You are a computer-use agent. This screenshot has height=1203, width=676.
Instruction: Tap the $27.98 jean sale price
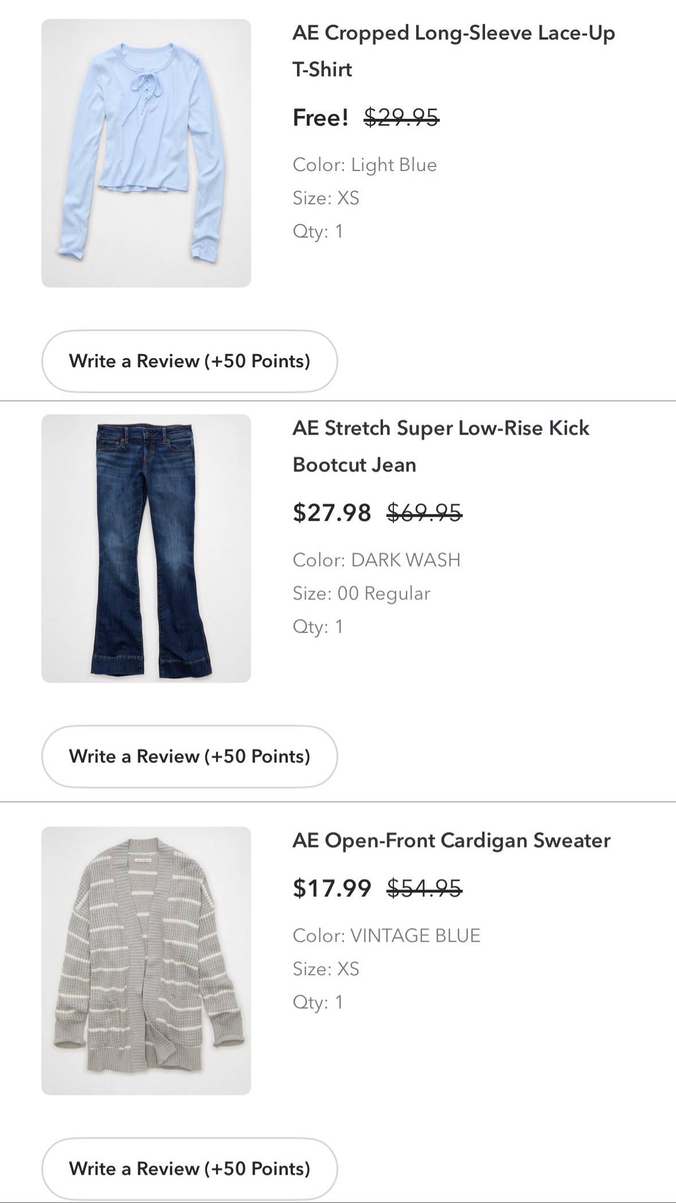(x=332, y=512)
